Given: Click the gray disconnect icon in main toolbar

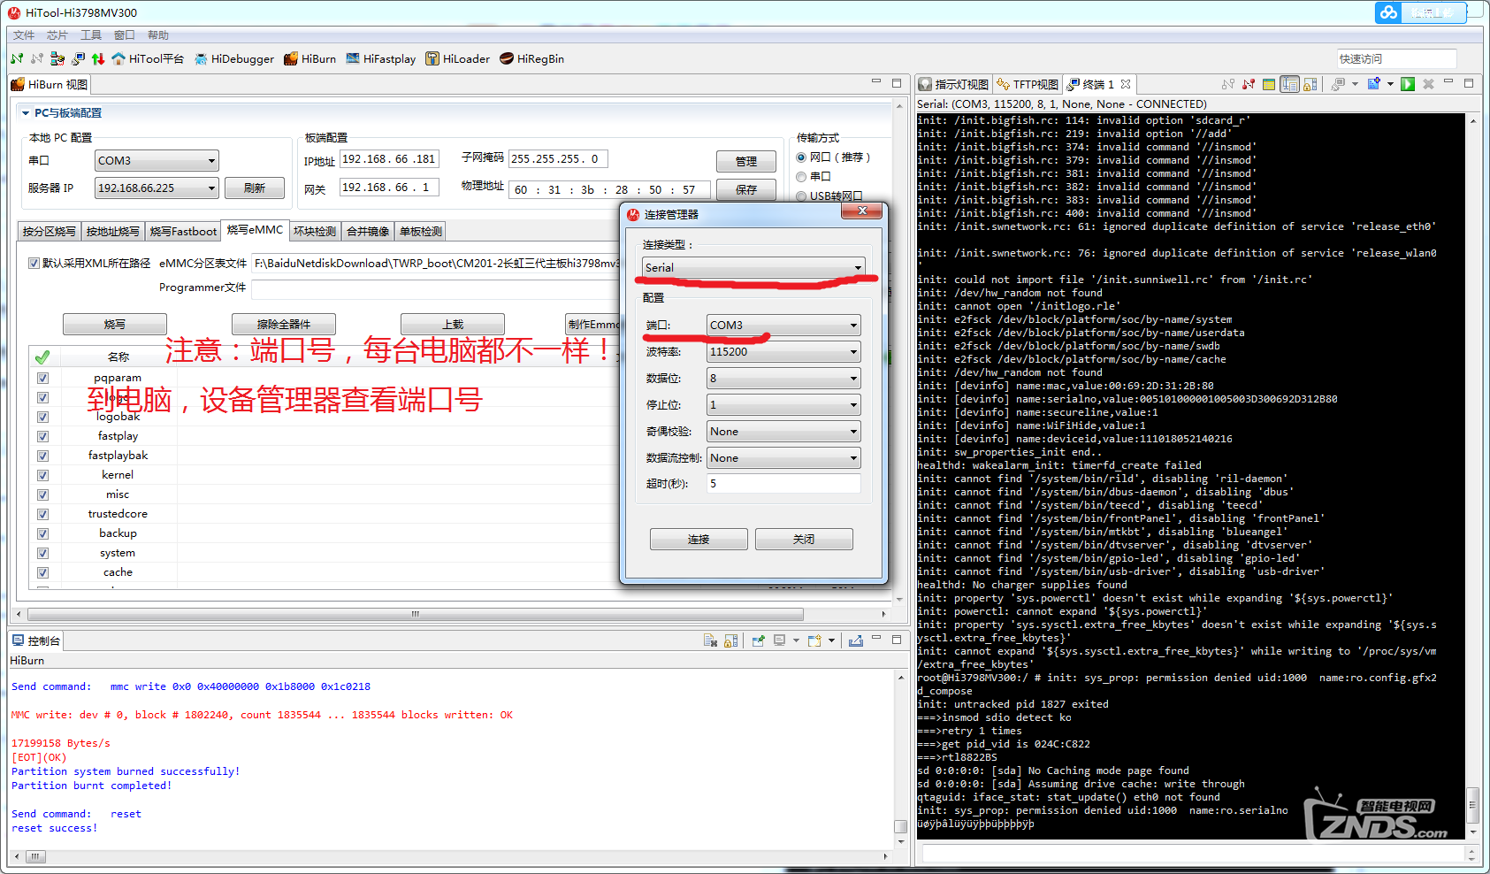Looking at the screenshot, I should point(37,58).
